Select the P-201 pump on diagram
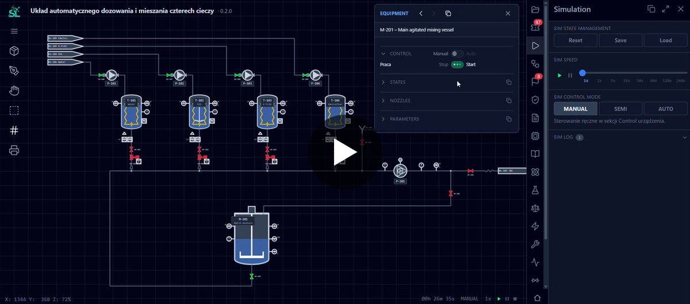This screenshot has width=690, height=304. click(x=400, y=171)
